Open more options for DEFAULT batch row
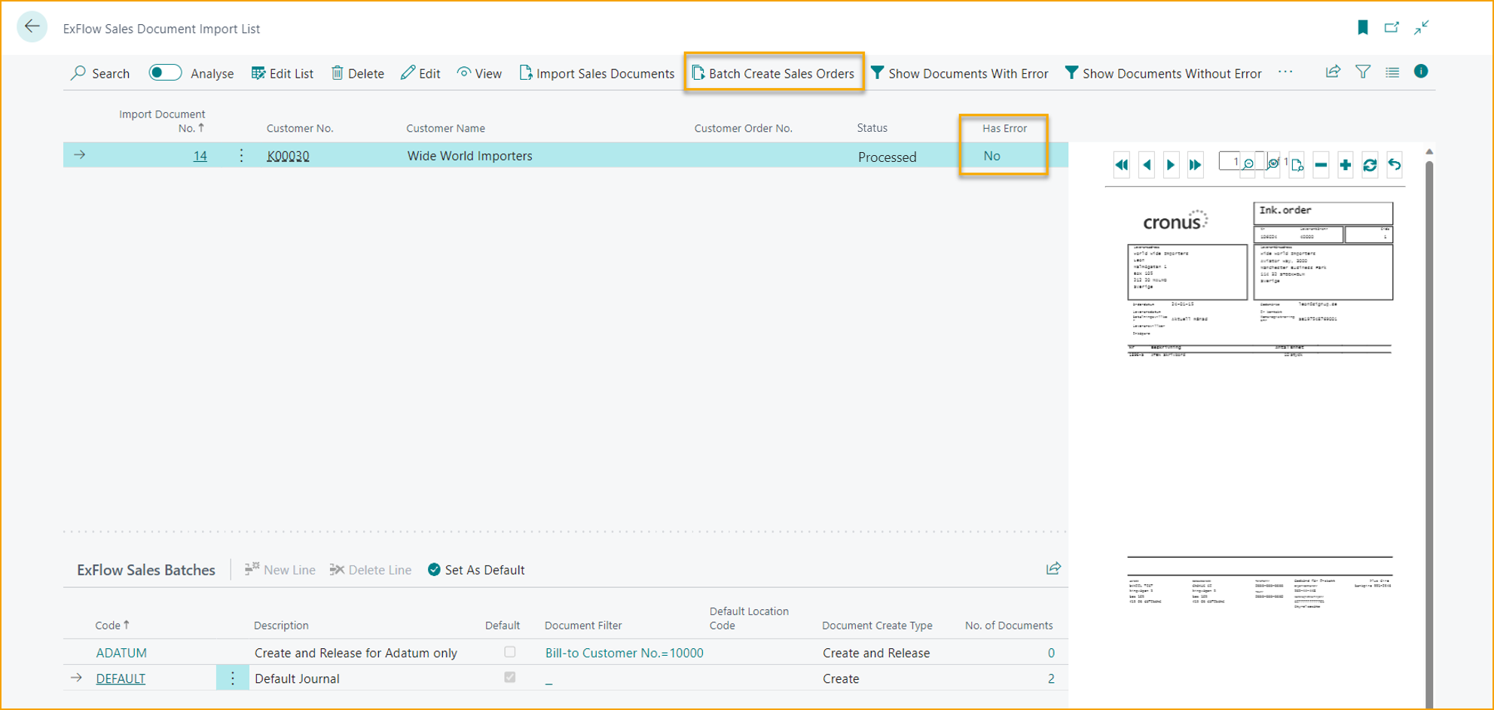Image resolution: width=1494 pixels, height=710 pixels. (x=232, y=678)
